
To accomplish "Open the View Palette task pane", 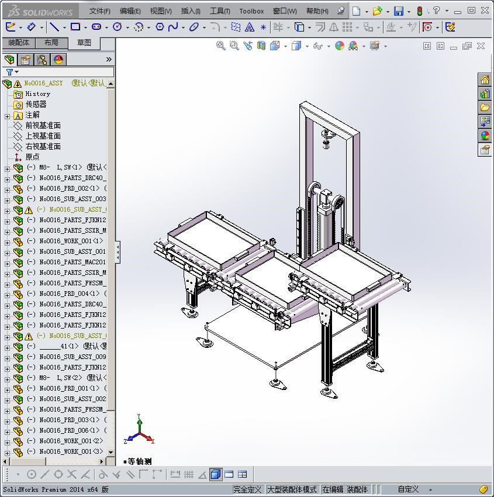I will pos(484,122).
